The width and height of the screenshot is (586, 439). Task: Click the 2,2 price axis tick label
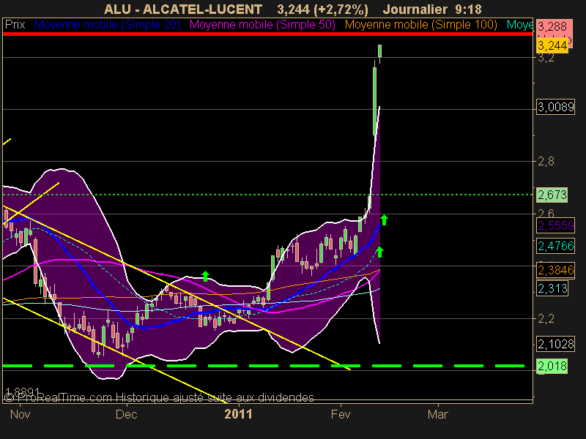(x=546, y=318)
